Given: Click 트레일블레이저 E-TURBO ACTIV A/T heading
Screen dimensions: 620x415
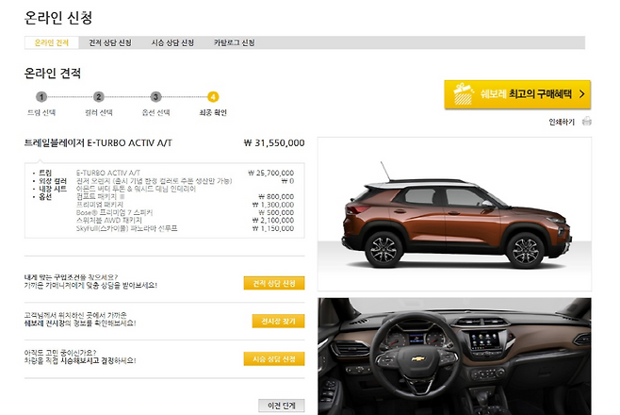Looking at the screenshot, I should point(98,142).
